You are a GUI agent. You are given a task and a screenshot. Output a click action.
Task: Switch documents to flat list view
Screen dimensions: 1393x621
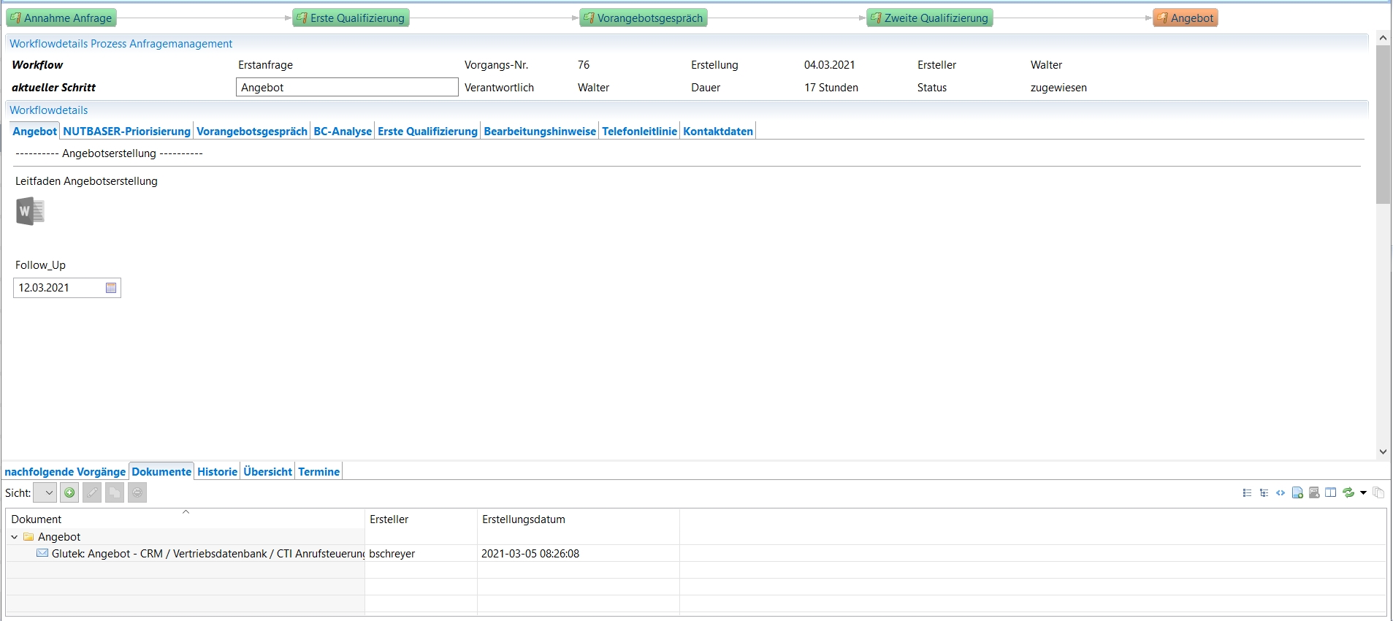[1247, 493]
